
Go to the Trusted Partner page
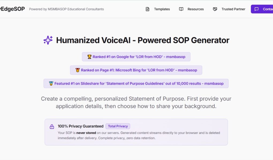point(233,9)
